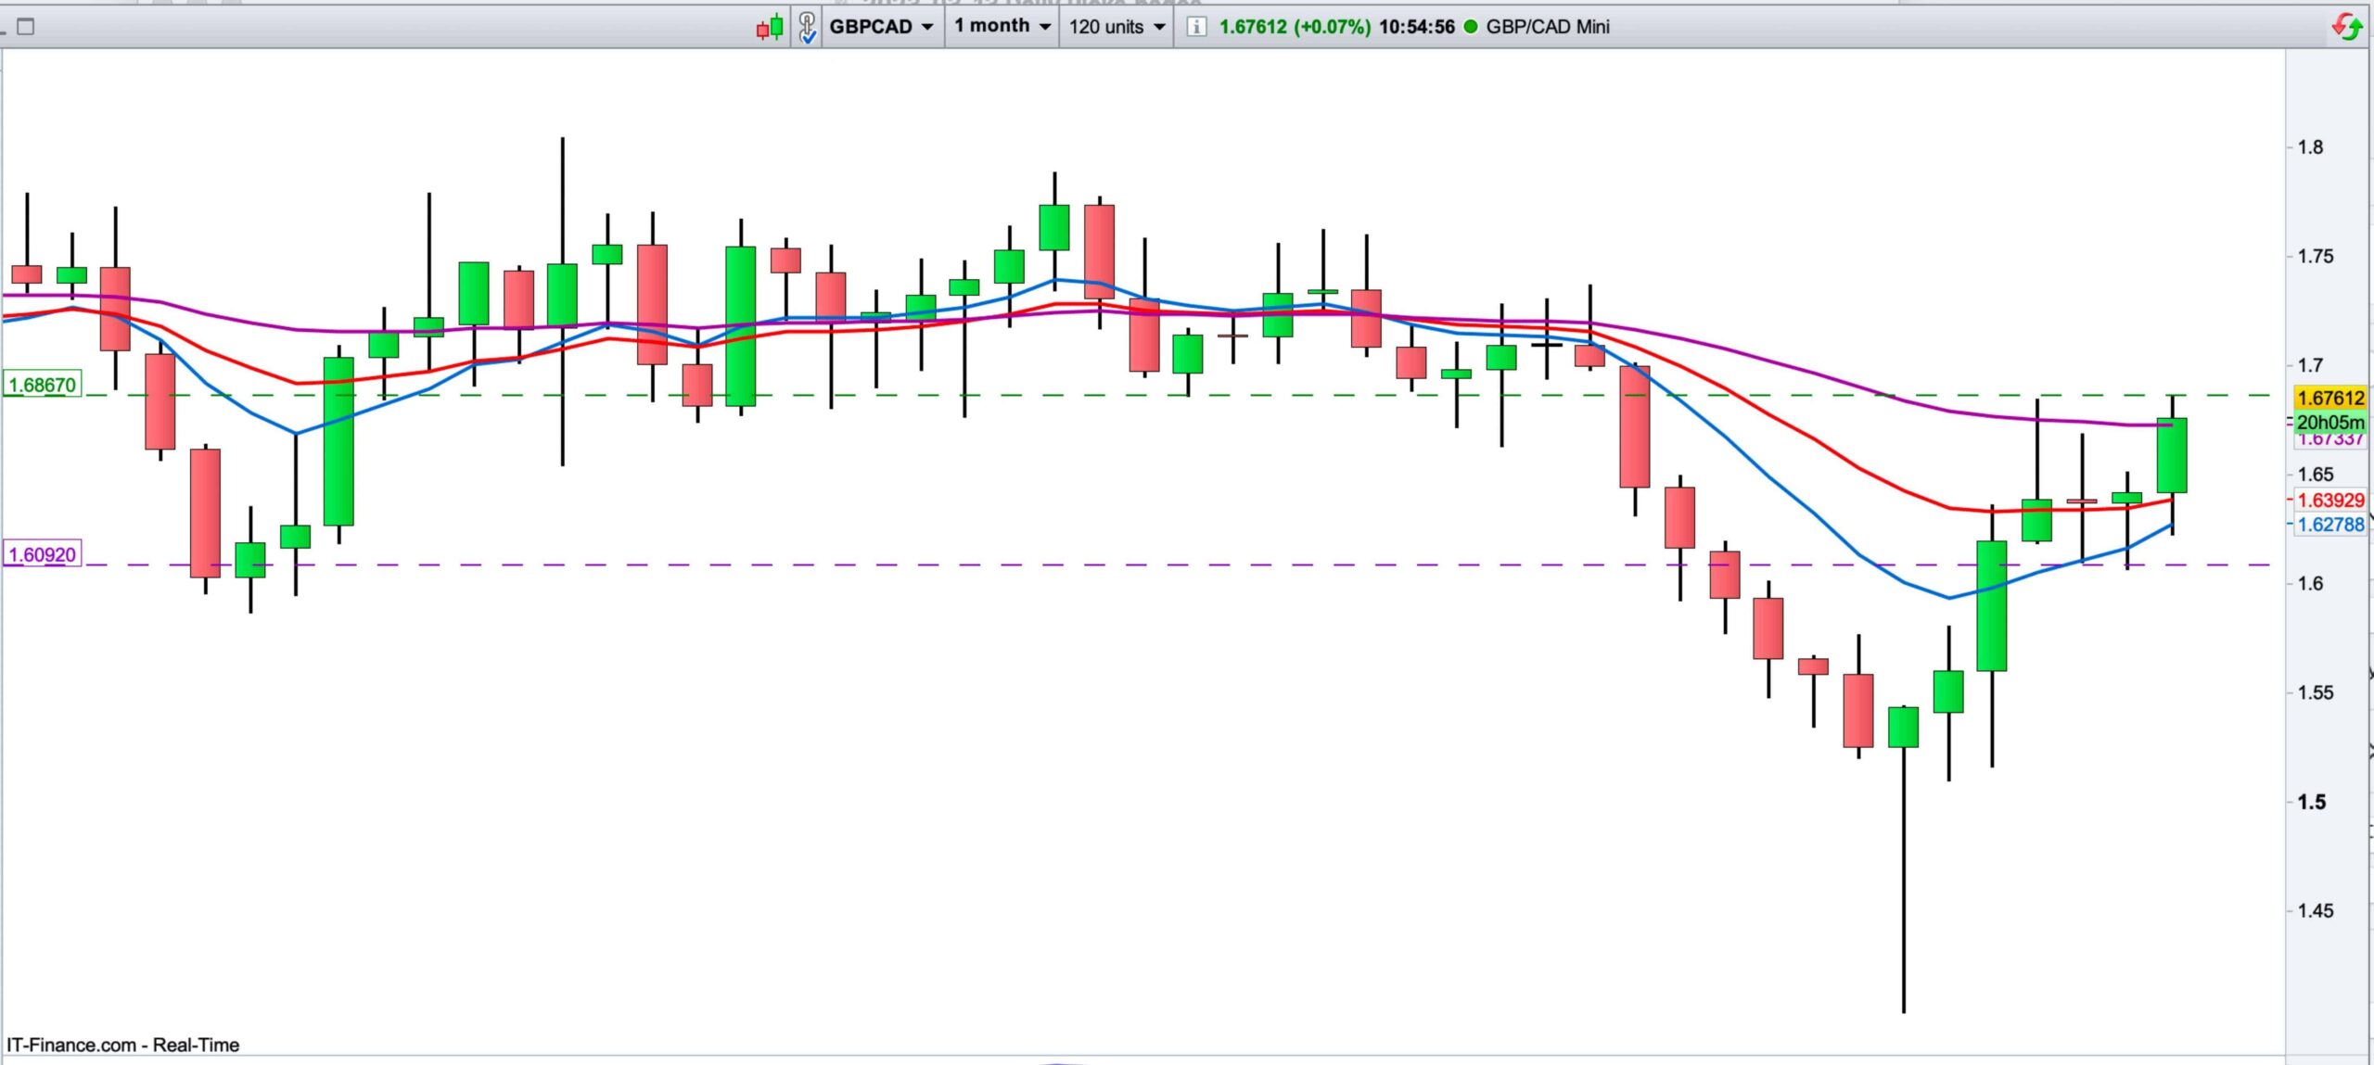Open the instrument info icon
The image size is (2374, 1065).
(1196, 27)
